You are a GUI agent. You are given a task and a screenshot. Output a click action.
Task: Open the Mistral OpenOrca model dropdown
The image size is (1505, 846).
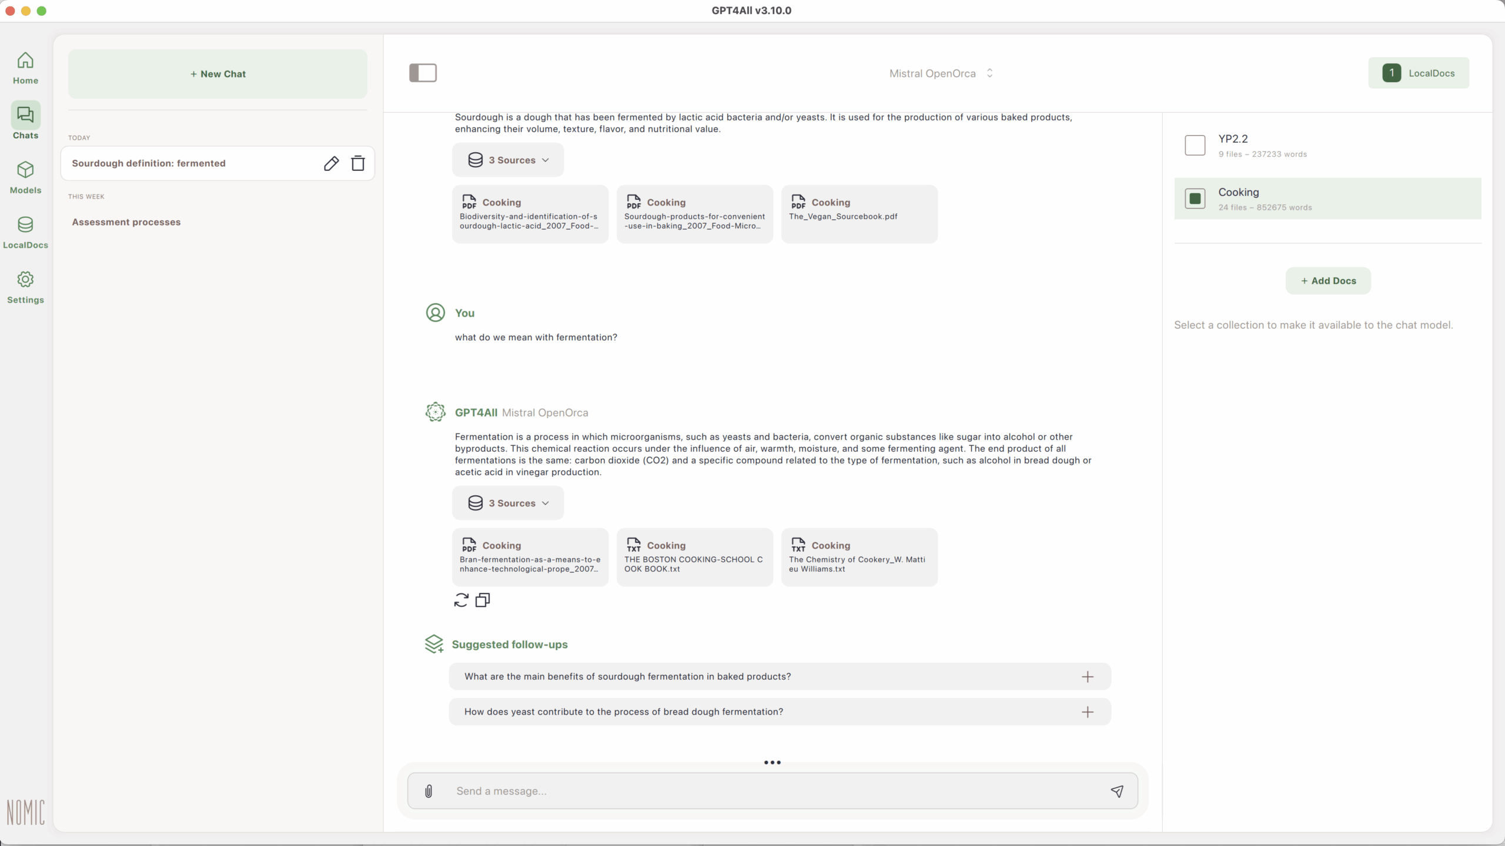coord(941,73)
